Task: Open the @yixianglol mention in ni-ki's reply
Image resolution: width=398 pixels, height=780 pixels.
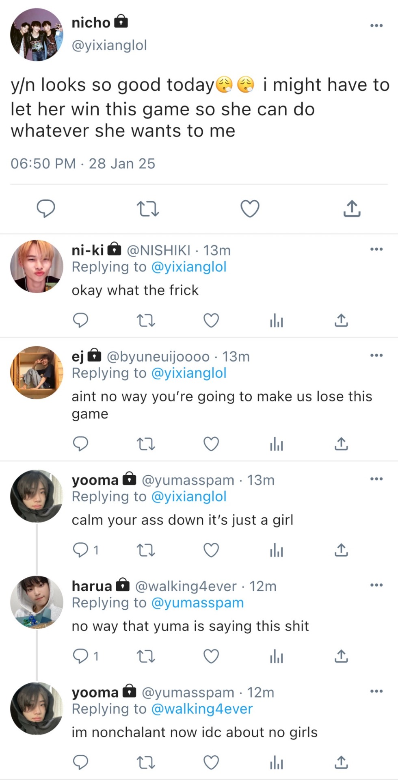Action: 189,267
